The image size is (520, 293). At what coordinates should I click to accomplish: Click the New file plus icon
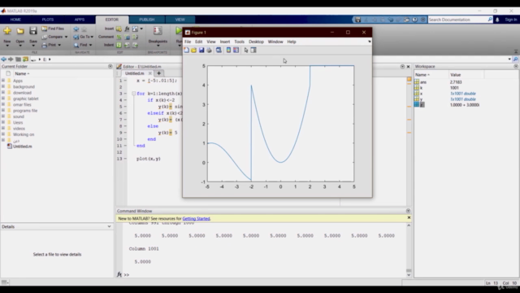[x=7, y=31]
